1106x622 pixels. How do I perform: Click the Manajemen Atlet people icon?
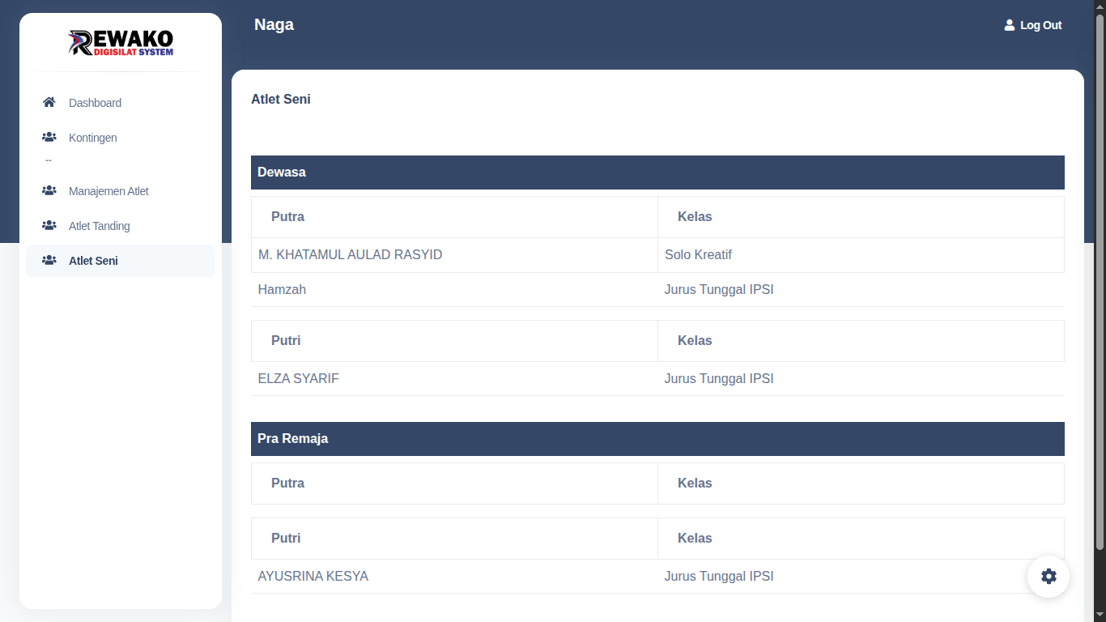click(x=49, y=191)
